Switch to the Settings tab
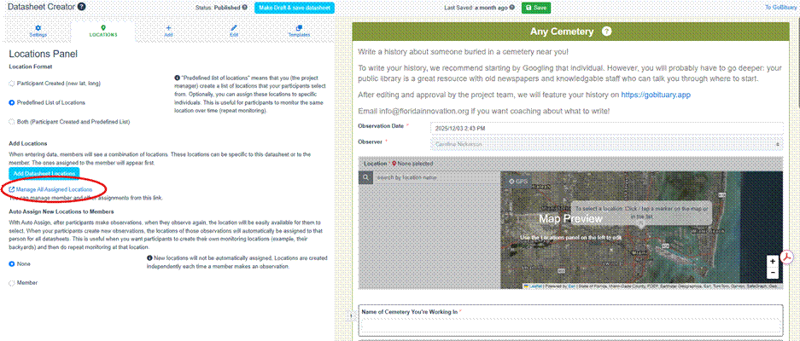The height and width of the screenshot is (341, 800). point(38,32)
